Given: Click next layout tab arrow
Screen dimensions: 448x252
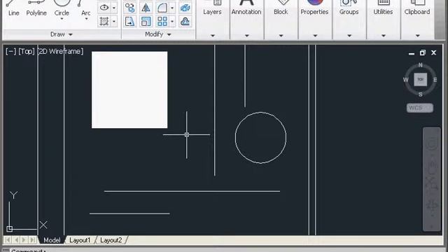Looking at the screenshot, I should click(24, 239).
